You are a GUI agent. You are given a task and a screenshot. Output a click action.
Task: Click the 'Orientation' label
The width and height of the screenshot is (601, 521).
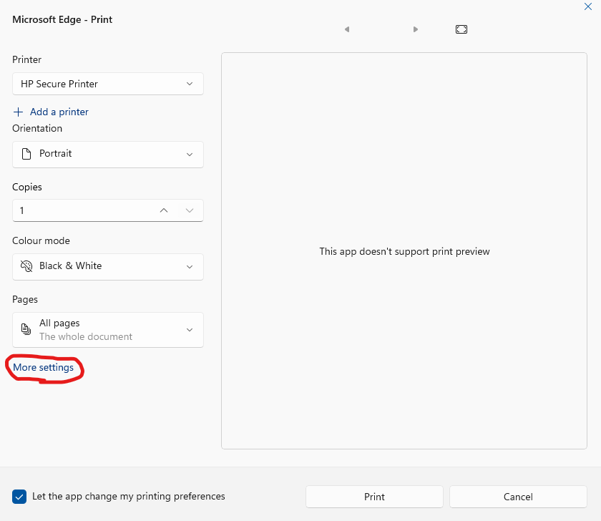click(x=37, y=128)
